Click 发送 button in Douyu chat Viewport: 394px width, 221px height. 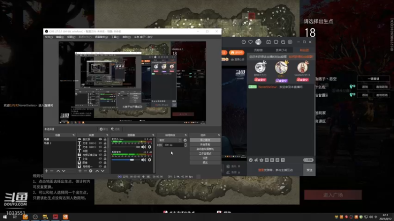pyautogui.click(x=309, y=170)
